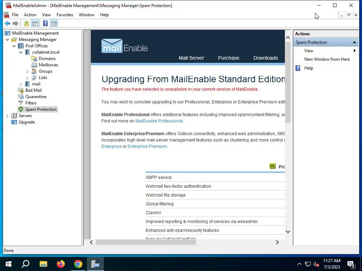Click the horizontal scrollbar thumb

[146, 242]
